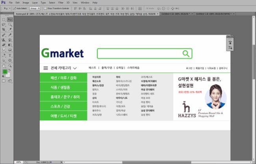
Task: Click the zoom percentage field in status bar
Action: coord(19,162)
